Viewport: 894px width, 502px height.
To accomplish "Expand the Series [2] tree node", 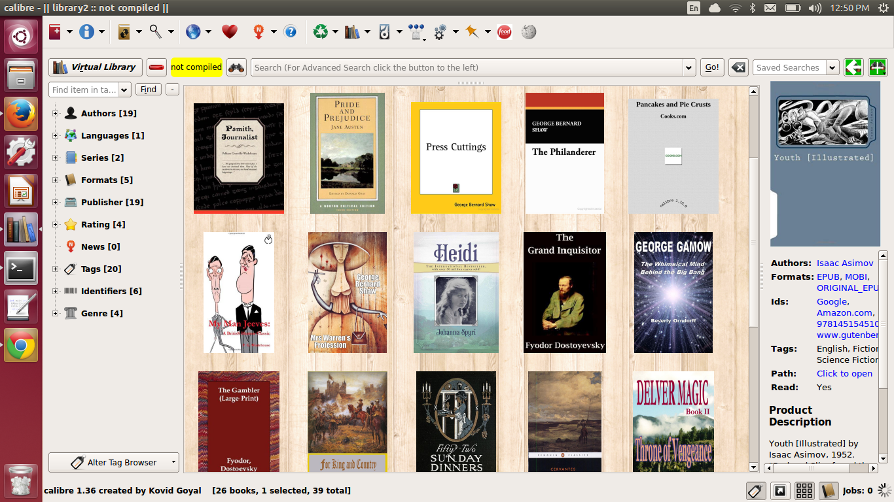I will (x=56, y=158).
